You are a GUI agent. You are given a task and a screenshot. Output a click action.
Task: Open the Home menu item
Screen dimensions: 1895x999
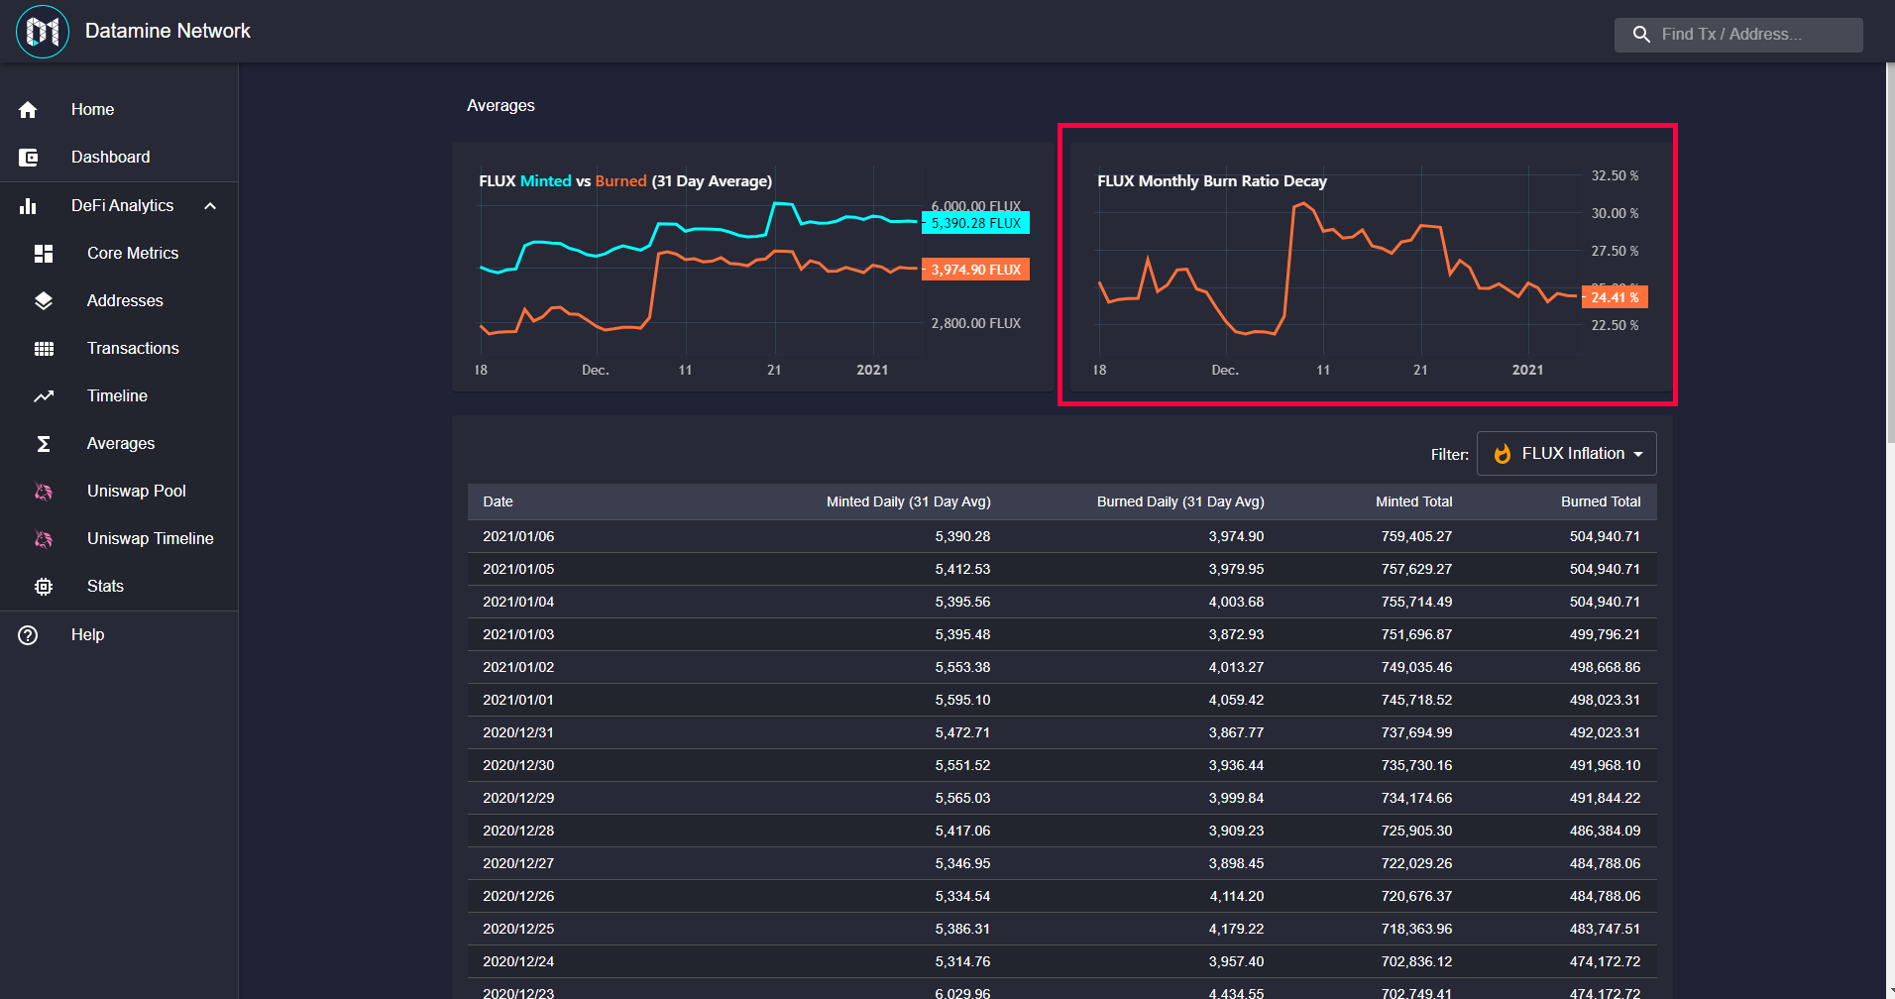click(119, 110)
